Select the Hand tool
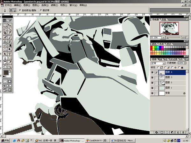191x143 pixels. (x=5, y=66)
